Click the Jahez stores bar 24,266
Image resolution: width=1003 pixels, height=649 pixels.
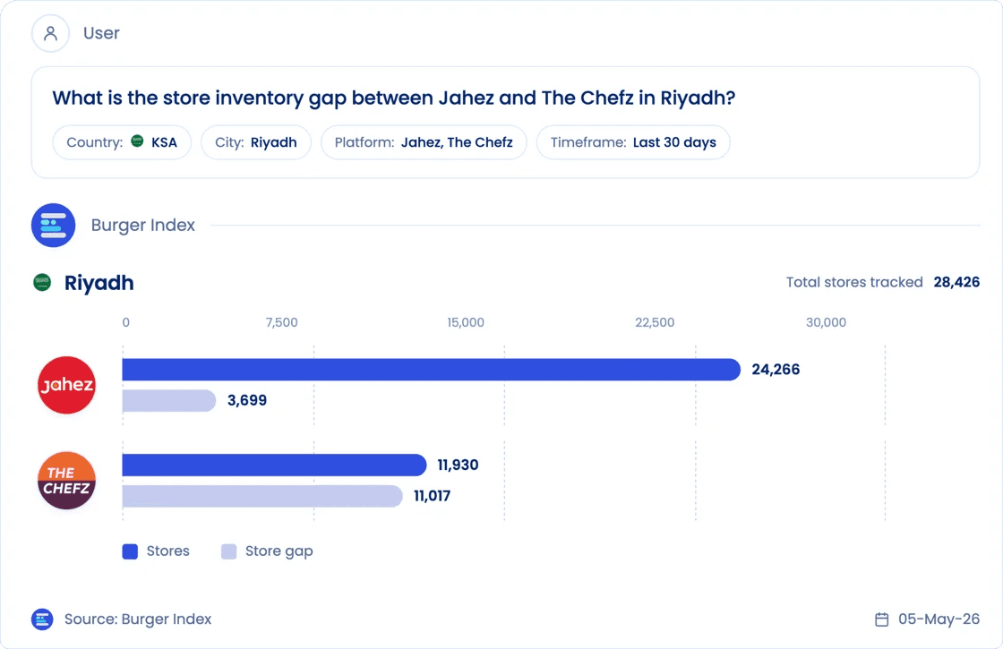click(431, 370)
